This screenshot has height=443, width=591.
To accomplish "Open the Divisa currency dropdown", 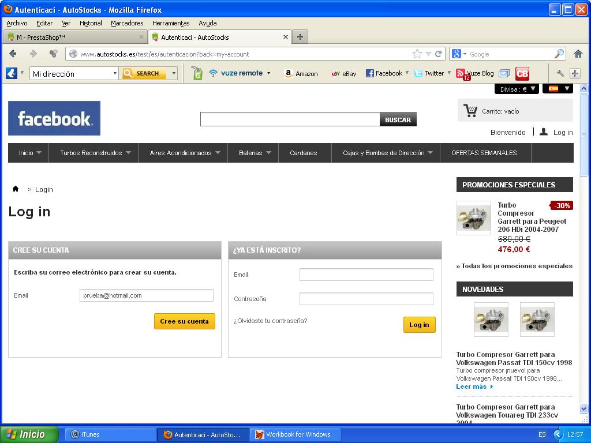I will (x=517, y=89).
